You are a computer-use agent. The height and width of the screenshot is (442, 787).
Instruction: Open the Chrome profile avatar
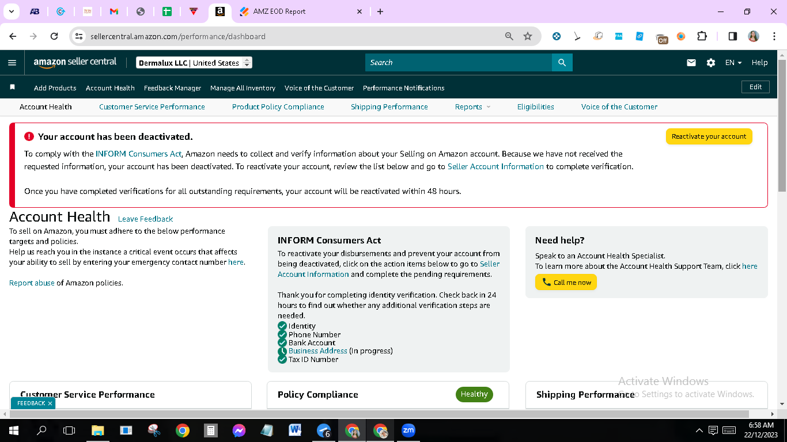point(754,36)
